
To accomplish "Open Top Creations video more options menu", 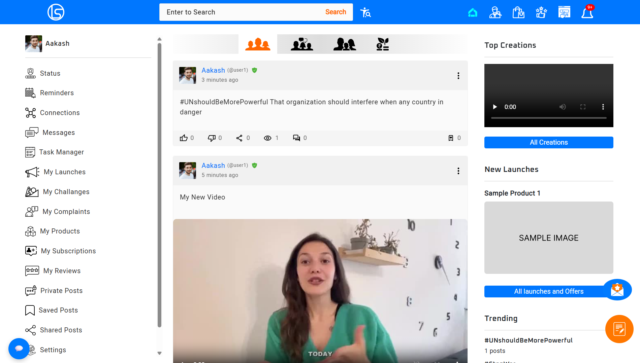I will click(x=603, y=107).
